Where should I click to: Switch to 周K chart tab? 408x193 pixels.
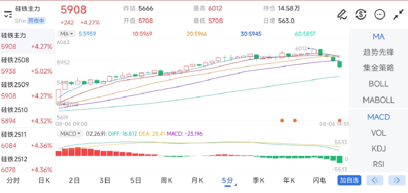(x=166, y=180)
